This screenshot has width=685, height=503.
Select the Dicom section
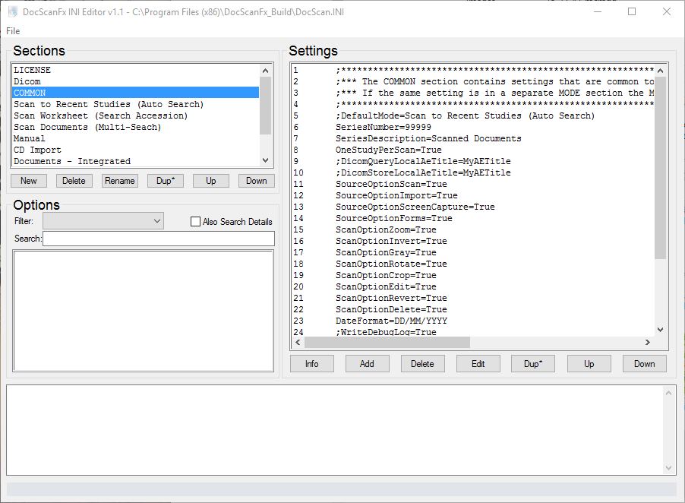(x=135, y=81)
